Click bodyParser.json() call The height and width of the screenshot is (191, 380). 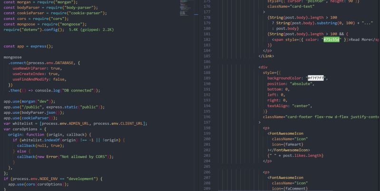(x=42, y=113)
